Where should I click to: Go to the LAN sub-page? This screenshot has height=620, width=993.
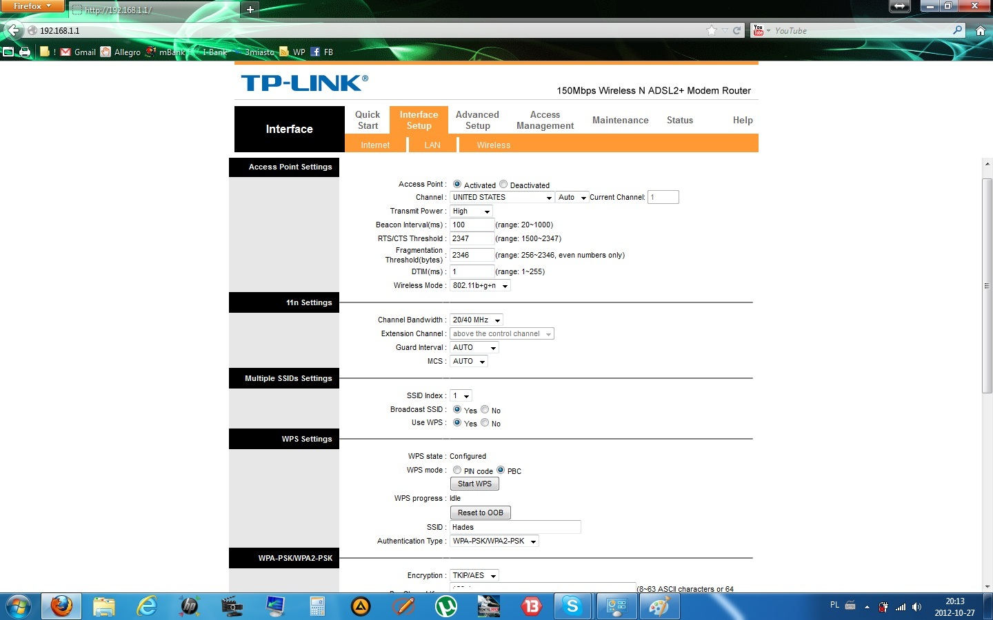pos(432,145)
